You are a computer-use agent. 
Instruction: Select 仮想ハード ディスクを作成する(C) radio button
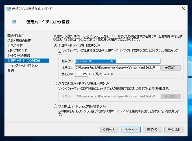55,45
